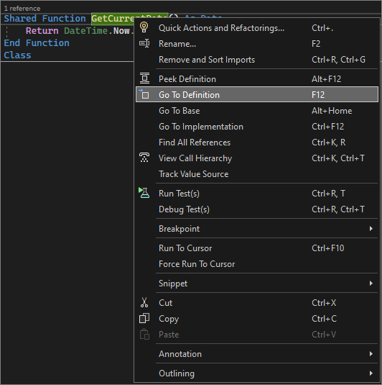Click the Rename icon
382x385 pixels.
[144, 43]
